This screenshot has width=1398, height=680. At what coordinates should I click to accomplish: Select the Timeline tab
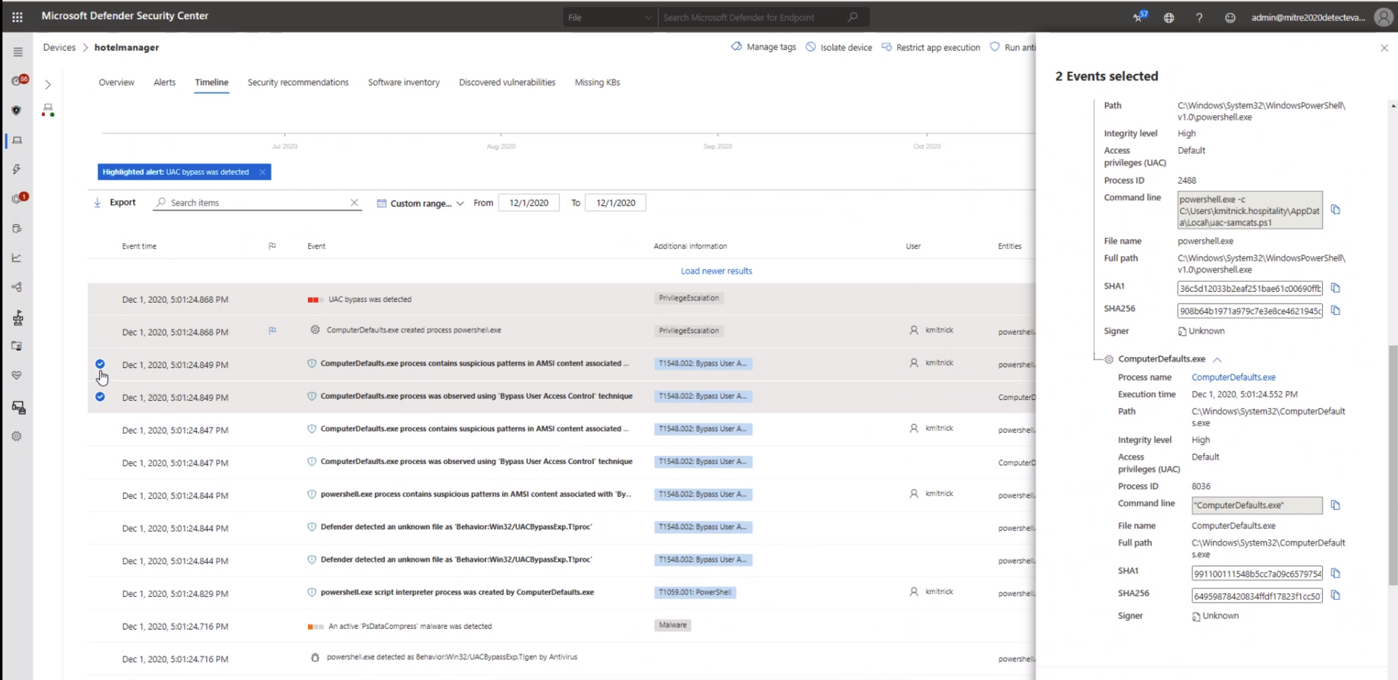coord(211,82)
